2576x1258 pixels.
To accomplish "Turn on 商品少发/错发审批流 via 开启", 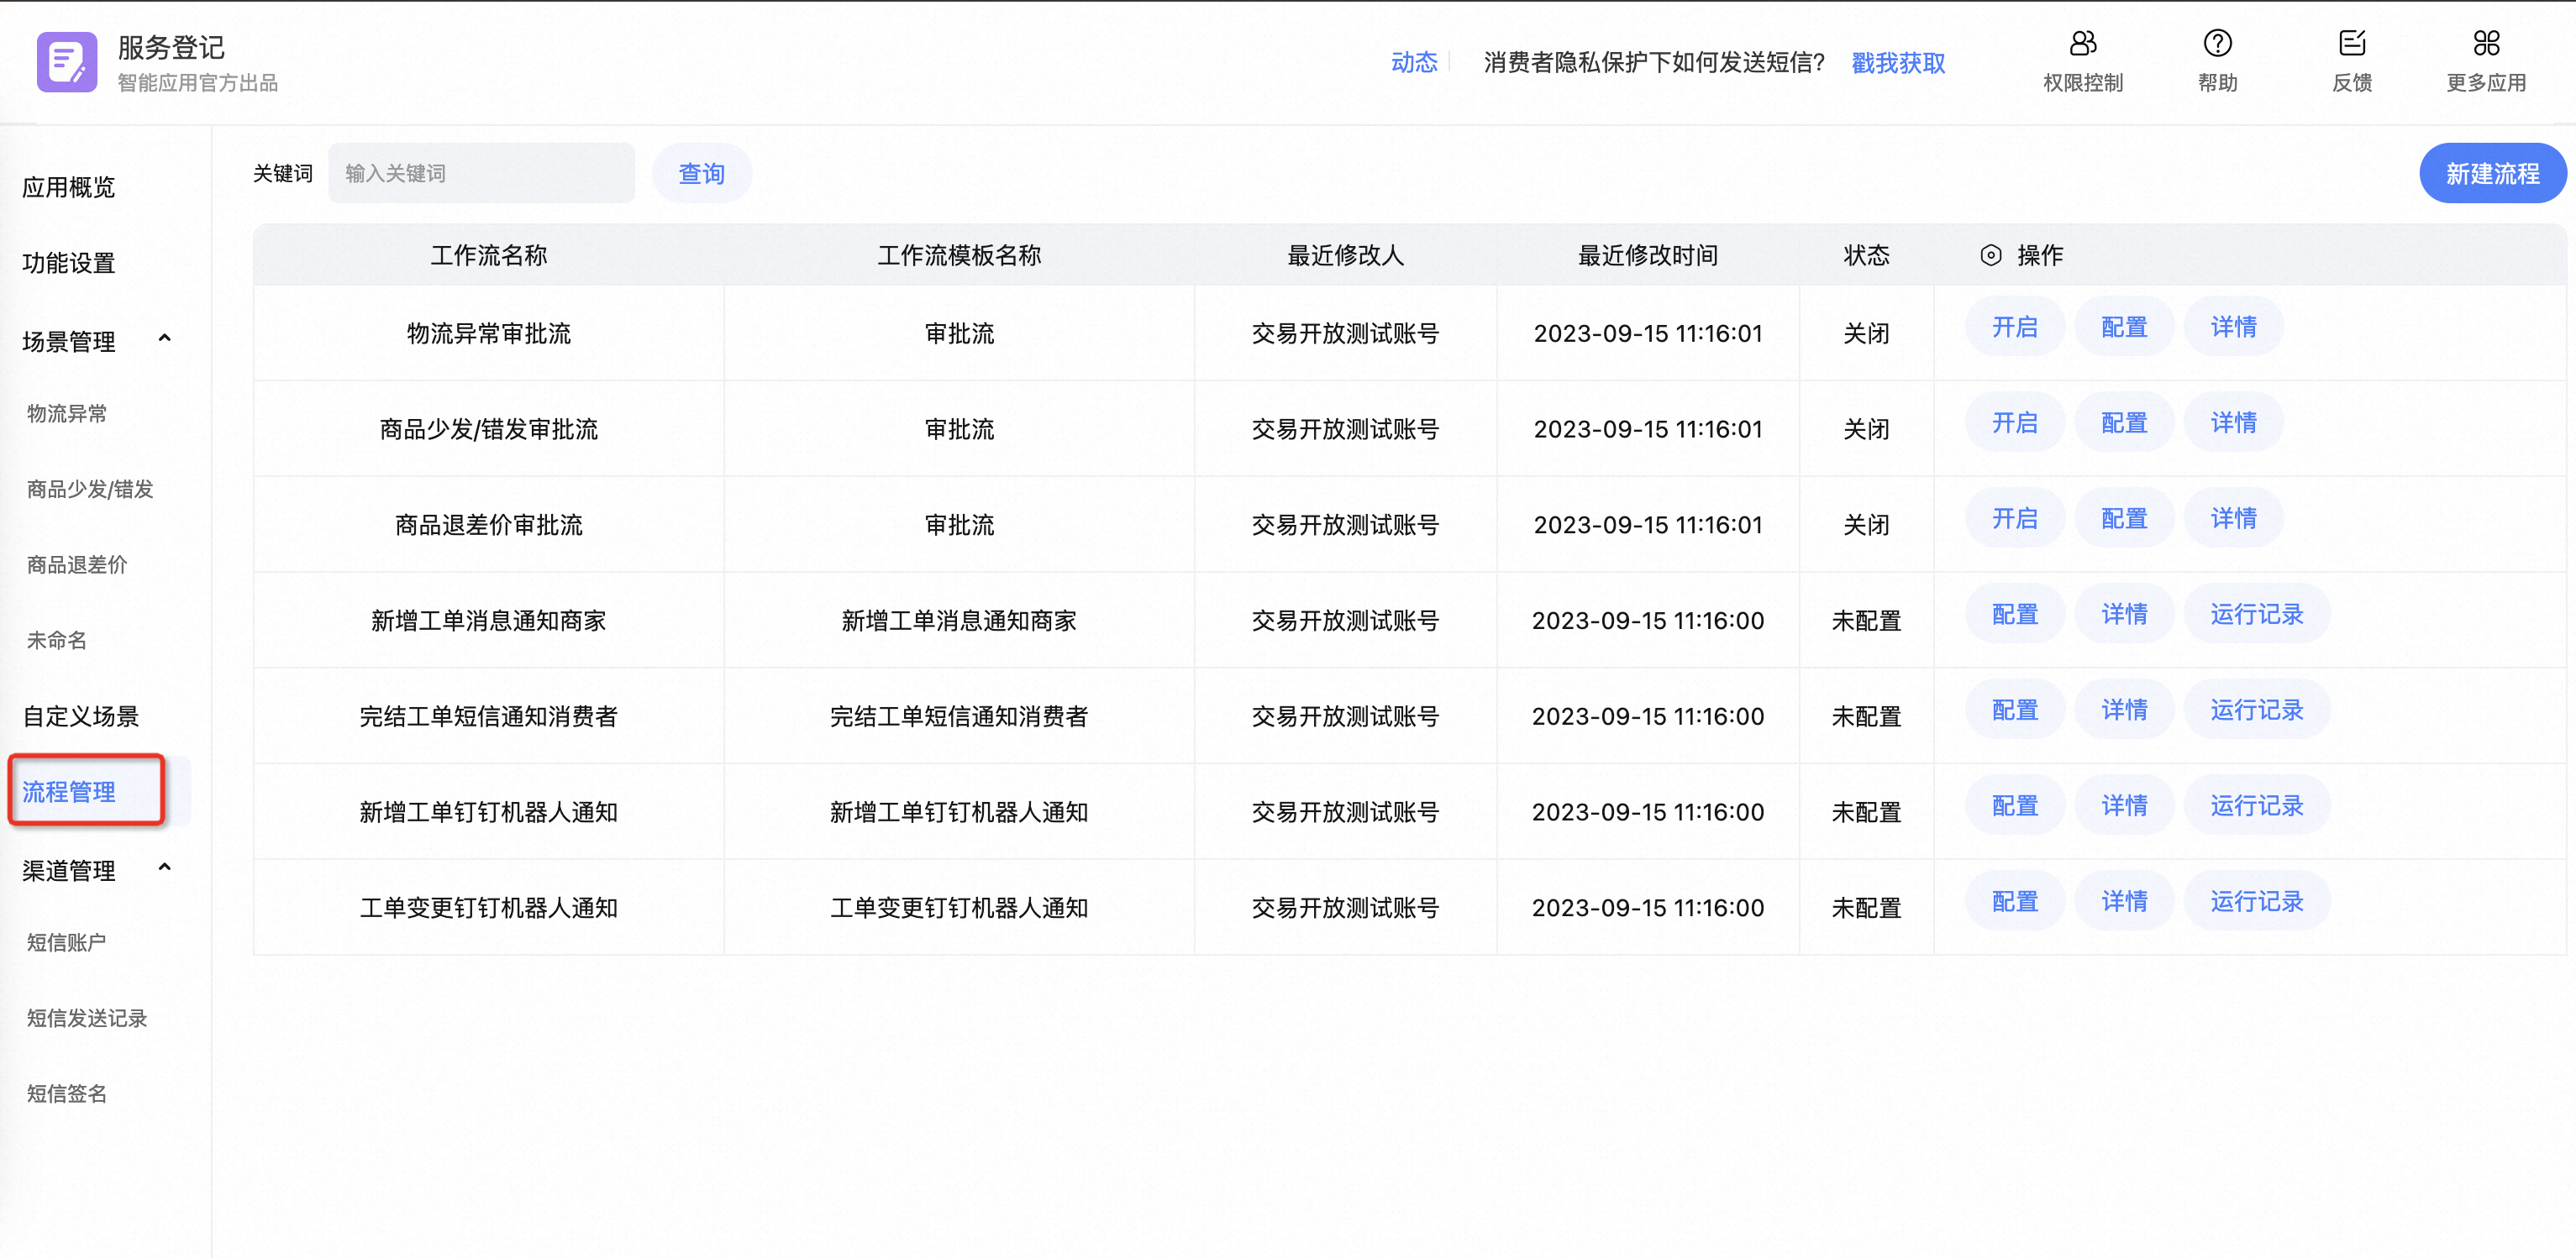I will (x=2014, y=422).
